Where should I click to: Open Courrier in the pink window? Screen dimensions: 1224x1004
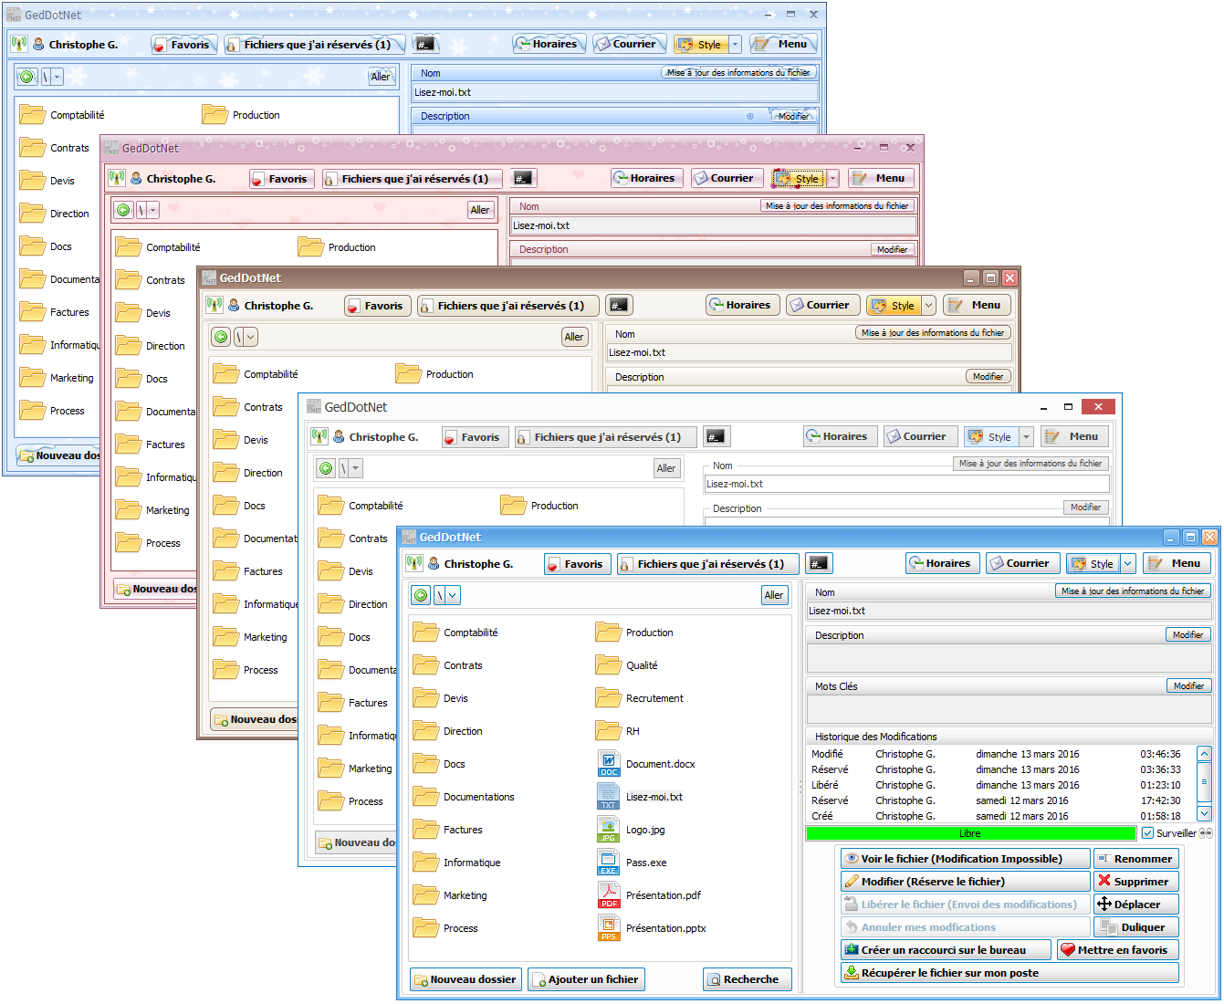[727, 179]
